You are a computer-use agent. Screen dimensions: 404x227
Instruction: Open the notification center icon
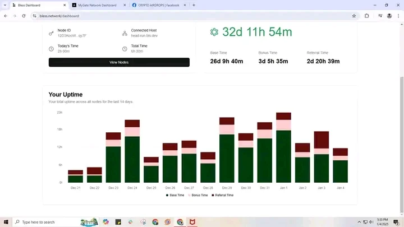tap(396, 222)
